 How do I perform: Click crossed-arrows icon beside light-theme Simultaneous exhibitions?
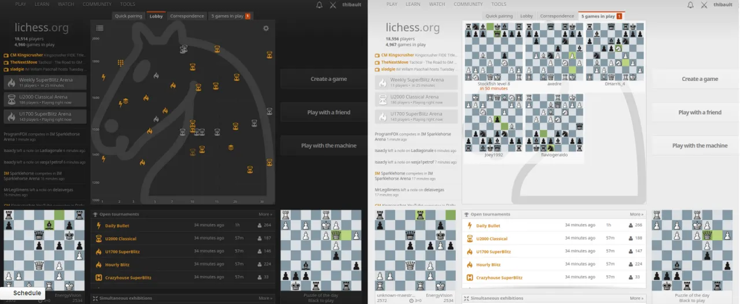[467, 298]
